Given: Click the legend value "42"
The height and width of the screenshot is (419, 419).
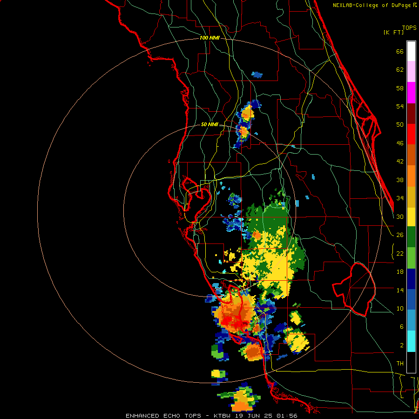Looking at the screenshot, I should tap(400, 162).
